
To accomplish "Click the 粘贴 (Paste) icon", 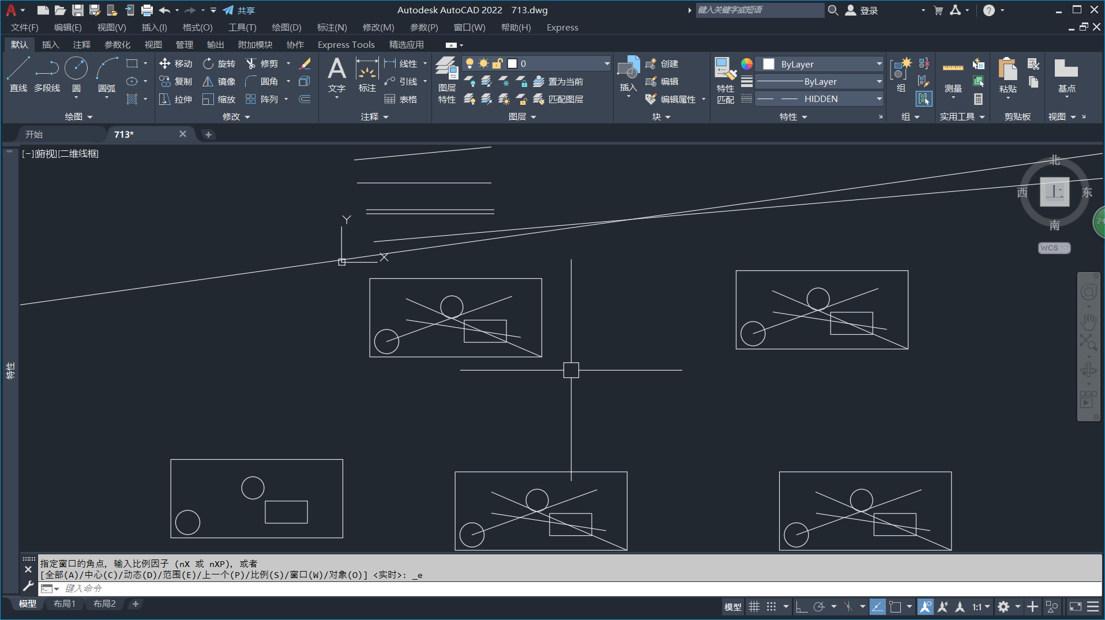I will click(x=1008, y=75).
